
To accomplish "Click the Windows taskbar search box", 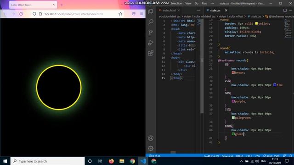I will point(48,161).
